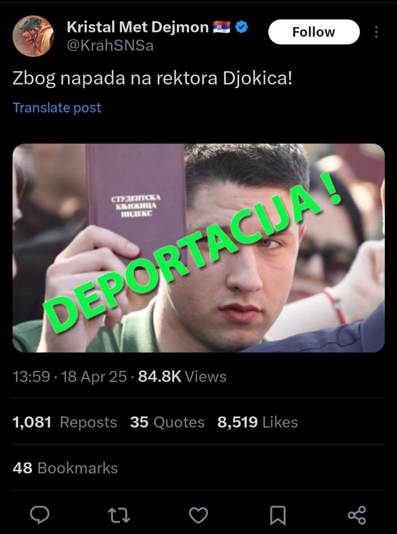Open the @KrahSNSa handle
The height and width of the screenshot is (534, 397).
tap(110, 45)
